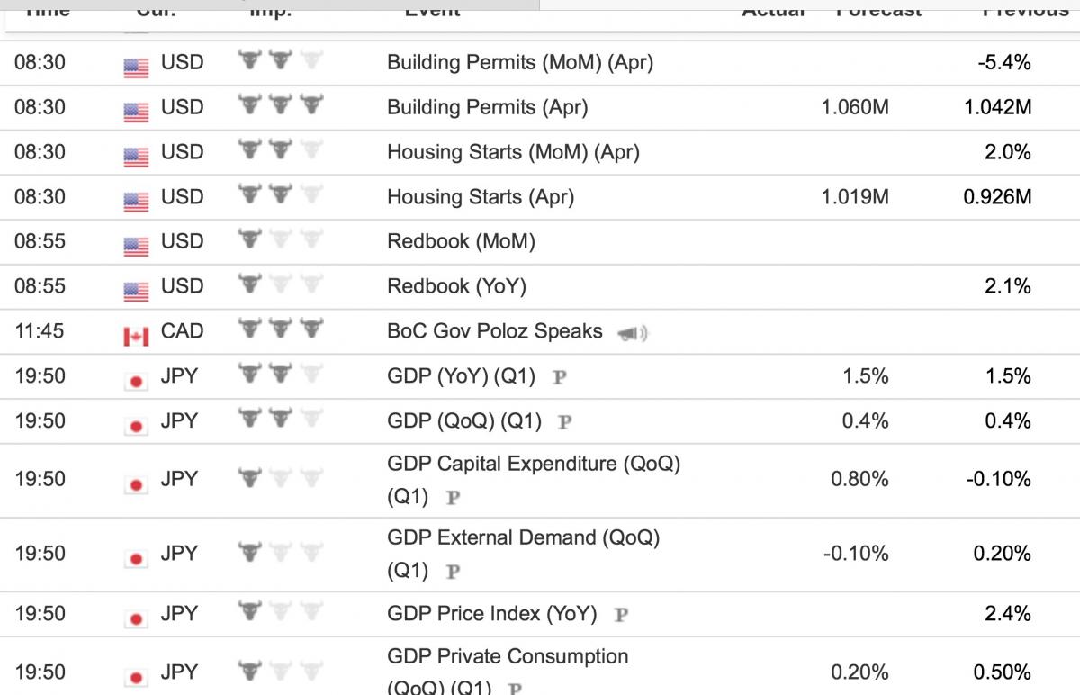Select the Redbook (YoY) event row
1080x695 pixels.
[540, 287]
